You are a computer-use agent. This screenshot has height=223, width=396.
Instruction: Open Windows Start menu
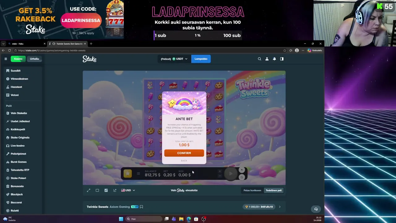(121, 219)
